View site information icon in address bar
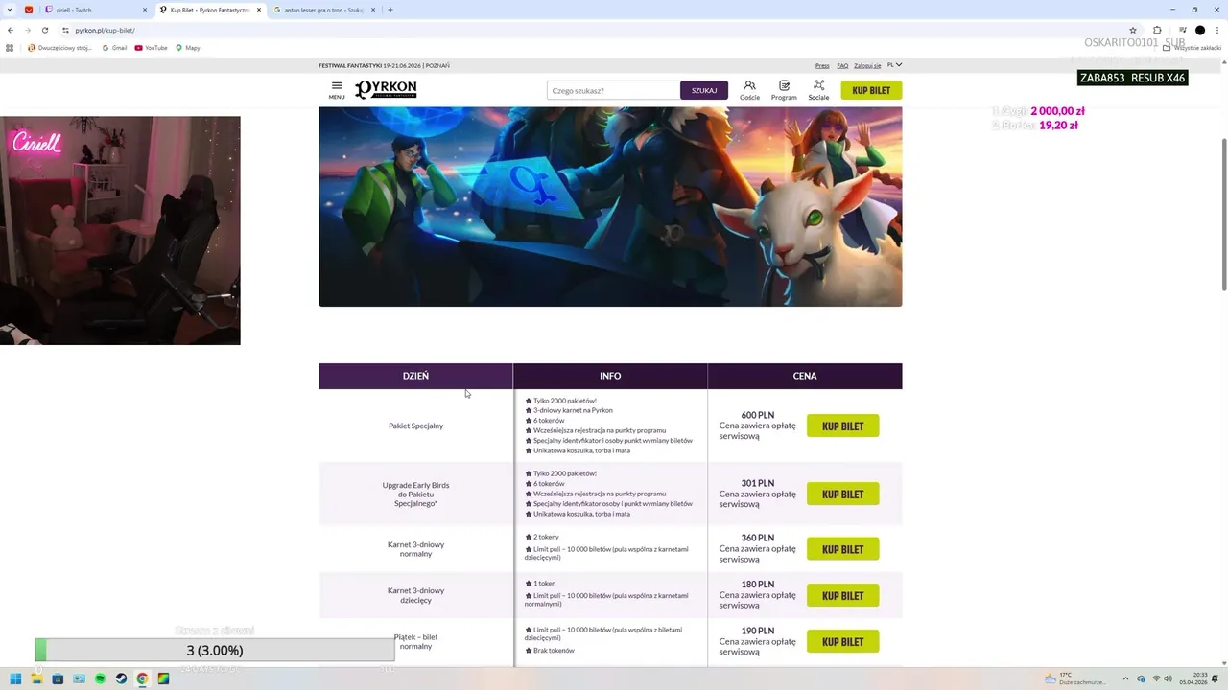The image size is (1228, 690). (x=65, y=30)
